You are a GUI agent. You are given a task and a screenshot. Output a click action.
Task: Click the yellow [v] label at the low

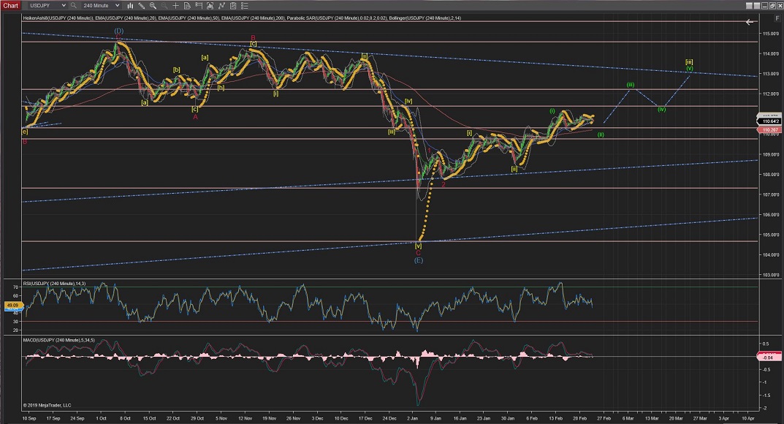coord(418,246)
